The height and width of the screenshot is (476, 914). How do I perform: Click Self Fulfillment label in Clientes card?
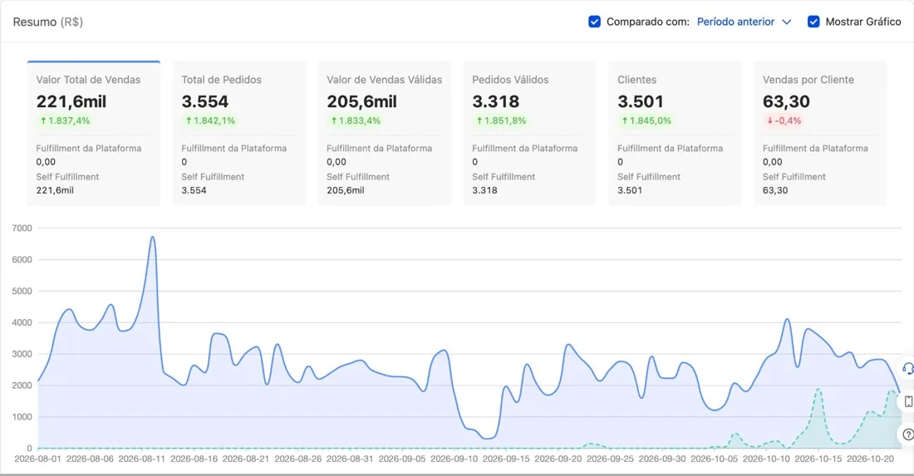(x=649, y=177)
